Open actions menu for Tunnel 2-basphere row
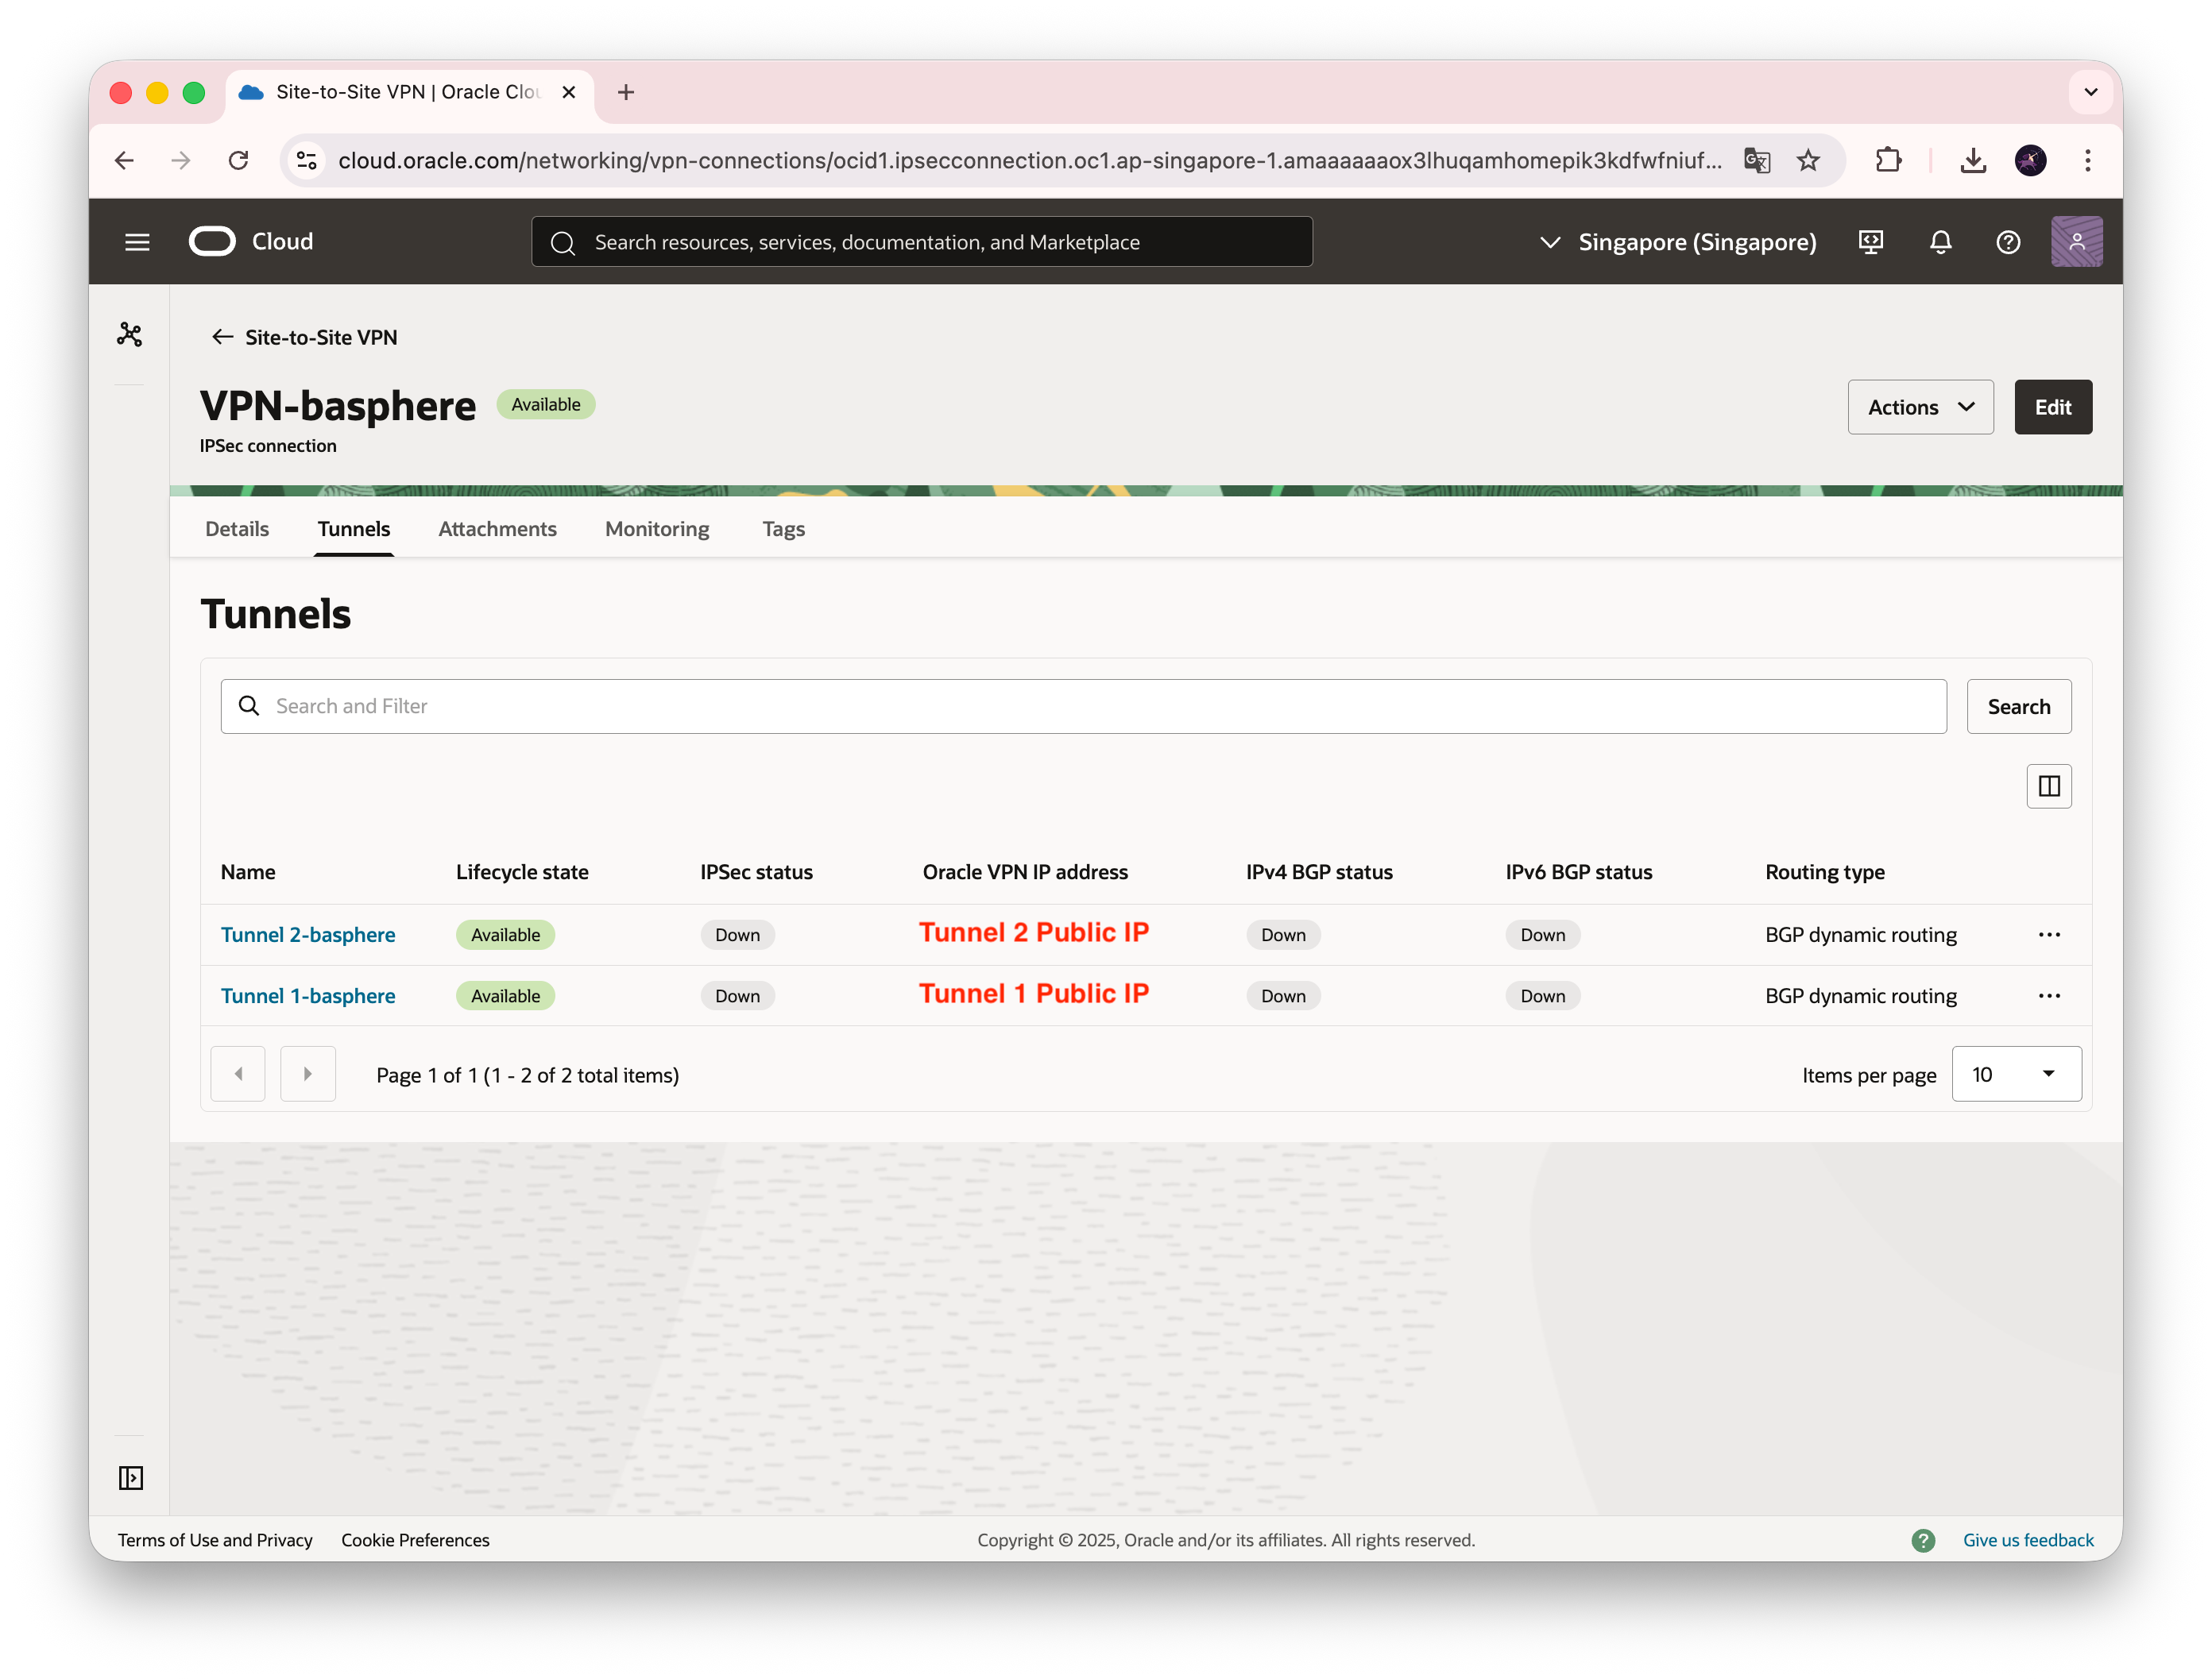Image resolution: width=2212 pixels, height=1679 pixels. click(x=2049, y=935)
